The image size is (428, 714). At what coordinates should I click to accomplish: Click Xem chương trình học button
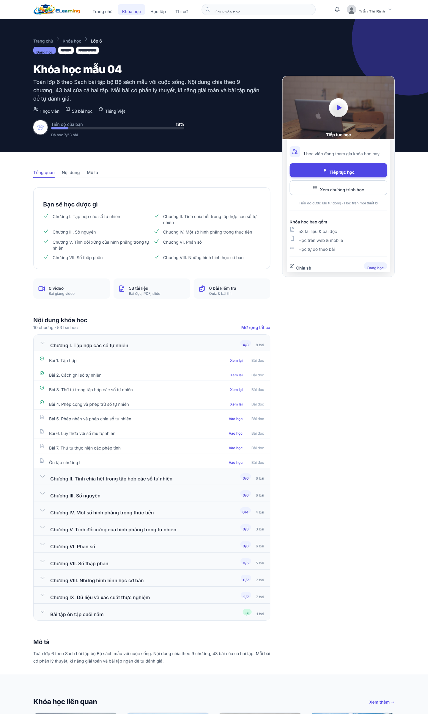point(339,188)
